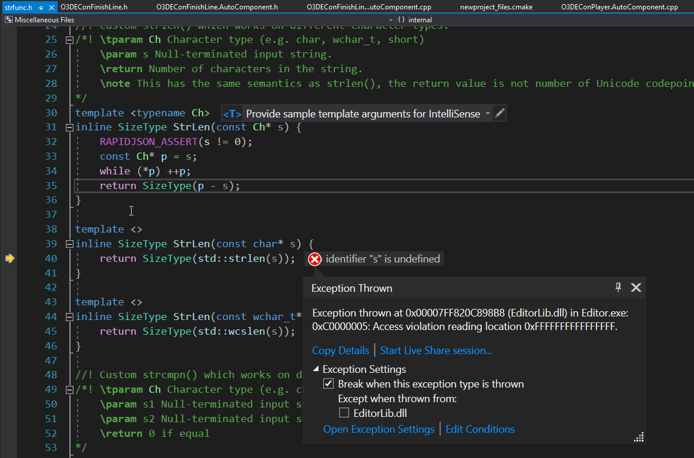Close the Exception Thrown popup

pos(636,287)
